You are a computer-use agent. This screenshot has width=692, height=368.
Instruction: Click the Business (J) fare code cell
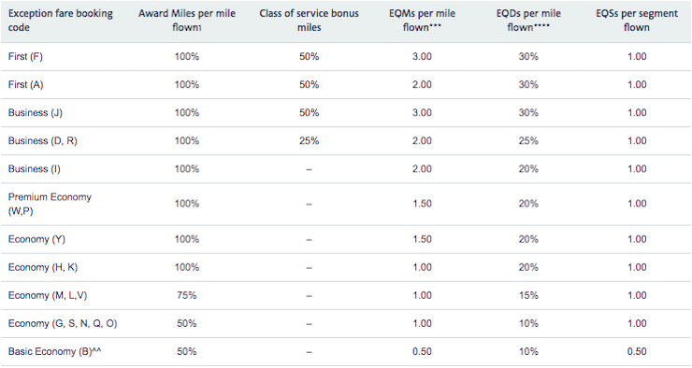(36, 113)
